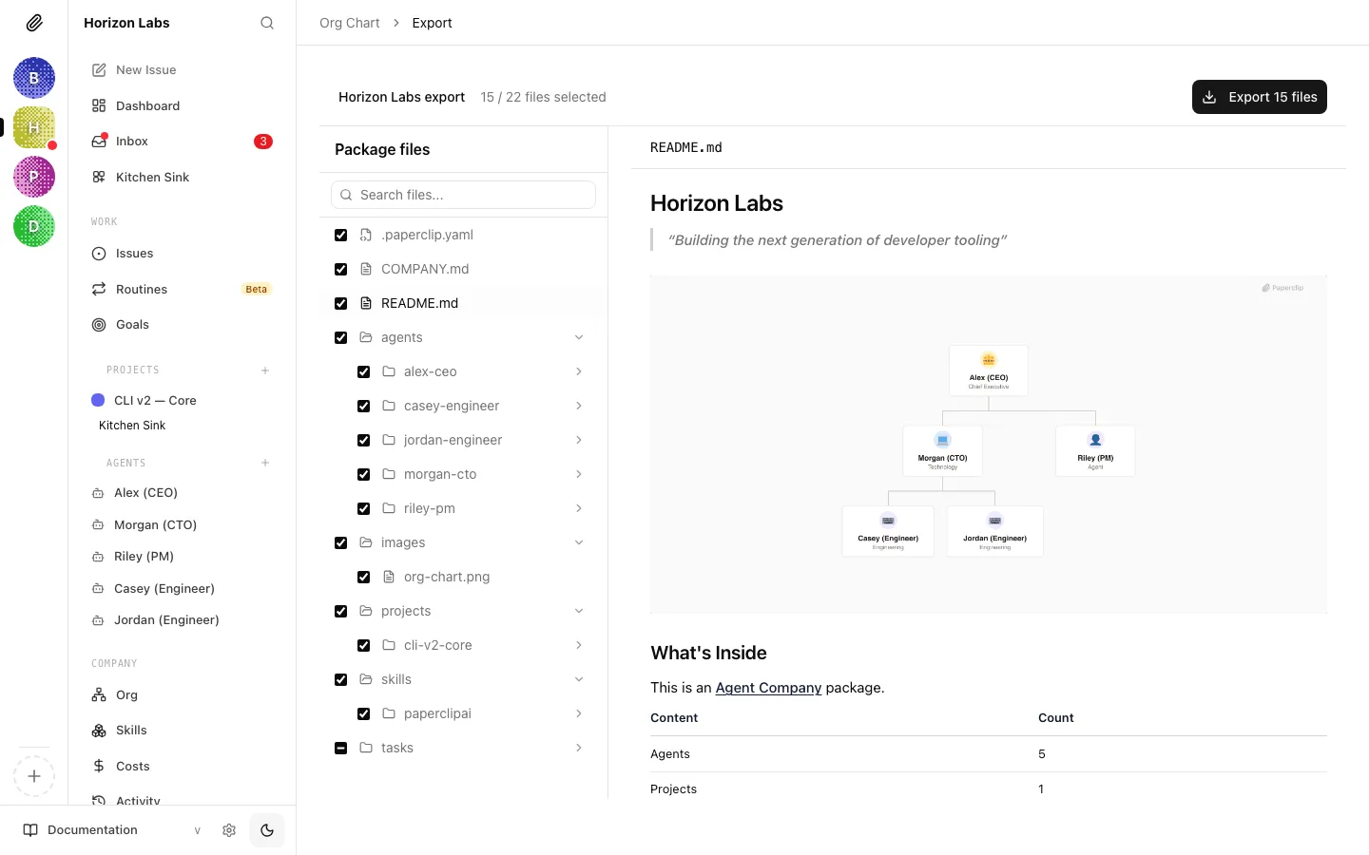Open the Org page
Viewport: 1369px width, 855px height.
pyautogui.click(x=183, y=695)
